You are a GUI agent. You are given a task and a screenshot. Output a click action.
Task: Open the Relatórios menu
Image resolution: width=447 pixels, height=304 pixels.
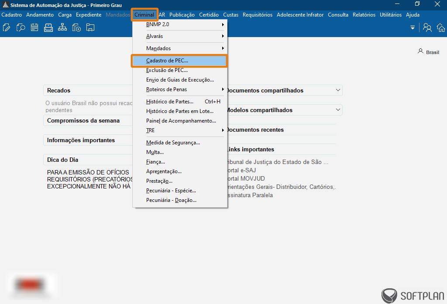click(364, 15)
